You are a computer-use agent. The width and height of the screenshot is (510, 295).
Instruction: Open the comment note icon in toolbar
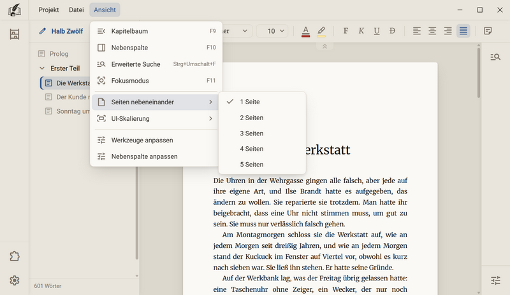pyautogui.click(x=488, y=31)
